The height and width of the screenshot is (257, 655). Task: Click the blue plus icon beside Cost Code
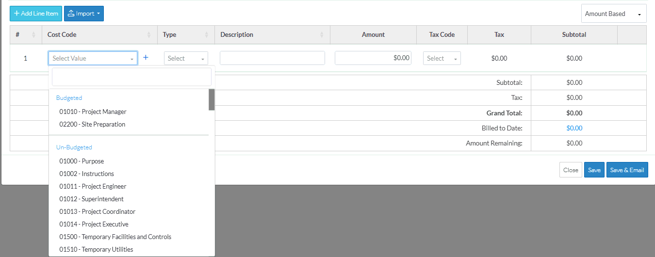[146, 58]
